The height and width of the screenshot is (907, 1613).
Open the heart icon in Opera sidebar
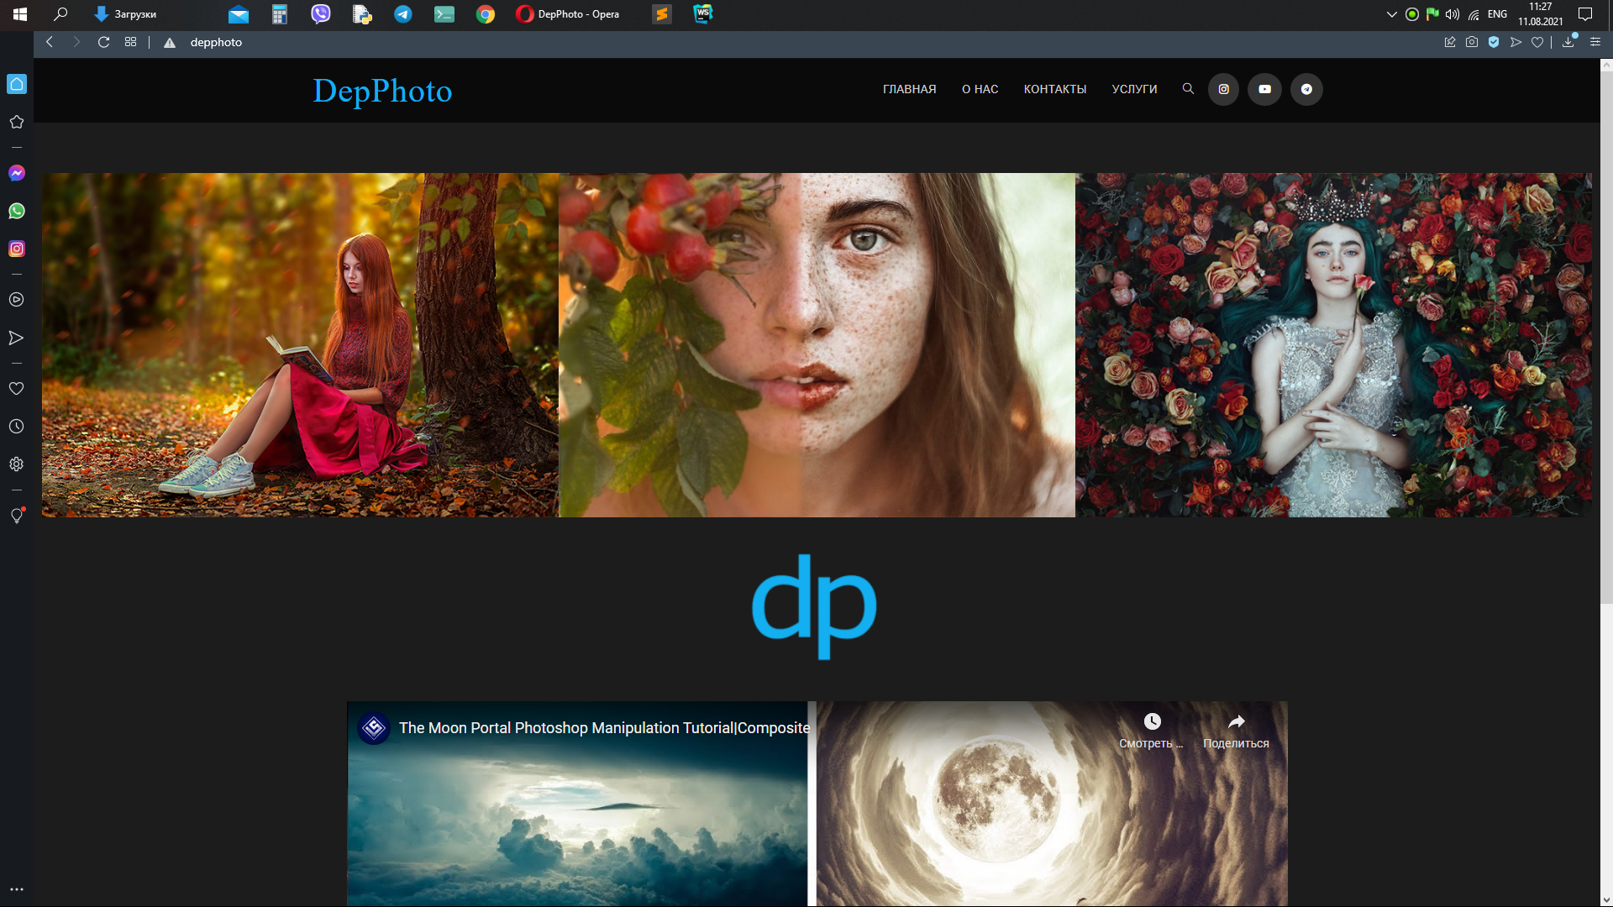pos(17,389)
